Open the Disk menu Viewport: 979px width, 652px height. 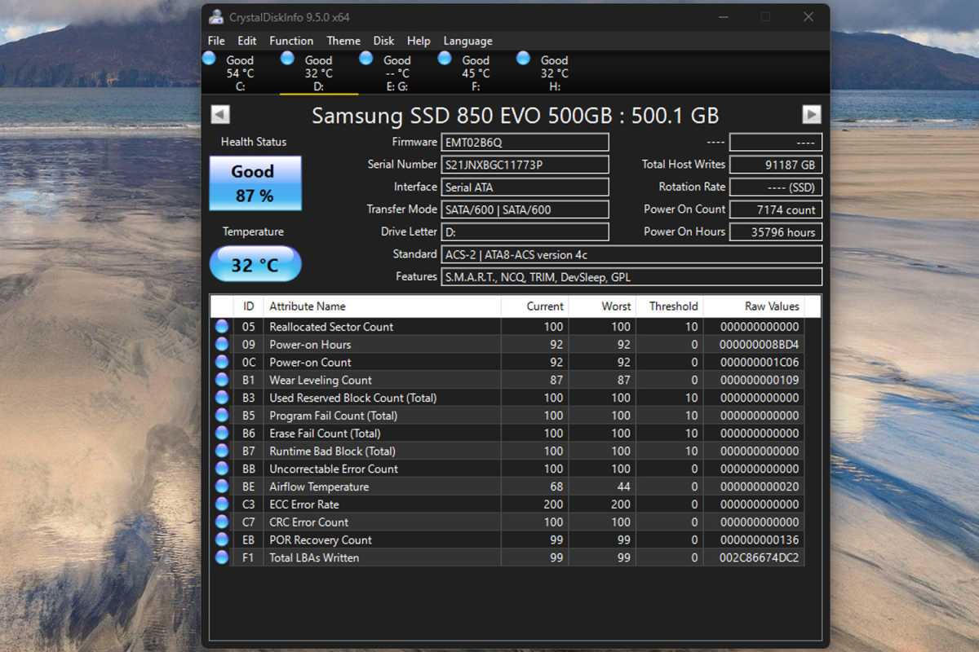point(383,41)
